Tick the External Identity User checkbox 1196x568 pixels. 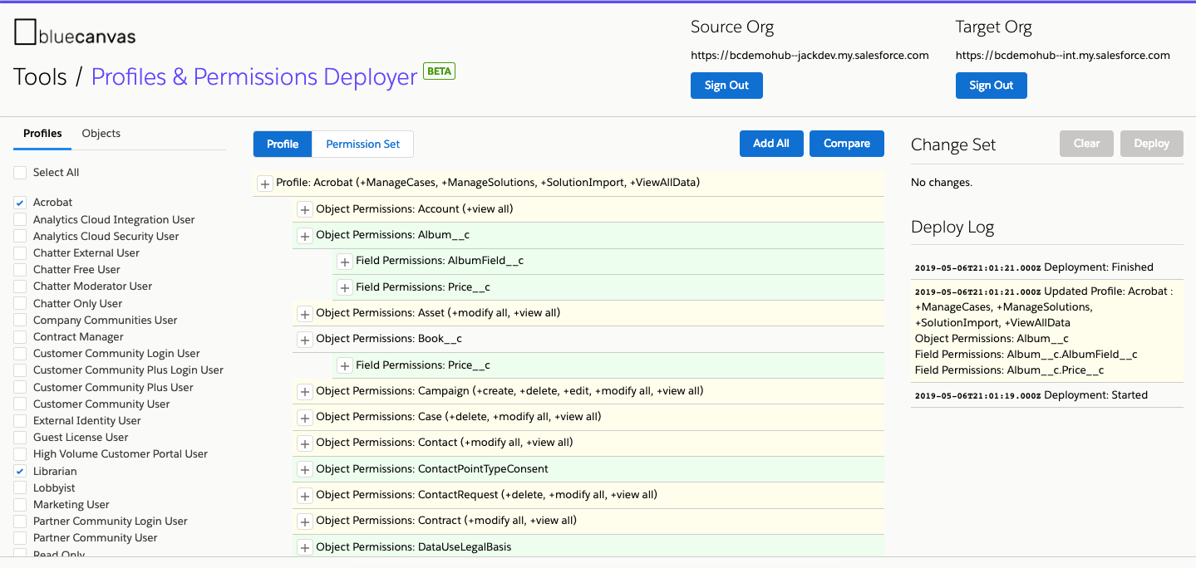click(20, 420)
